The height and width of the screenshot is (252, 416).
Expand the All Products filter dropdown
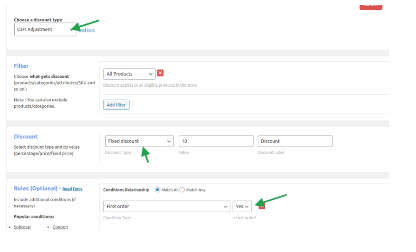129,74
